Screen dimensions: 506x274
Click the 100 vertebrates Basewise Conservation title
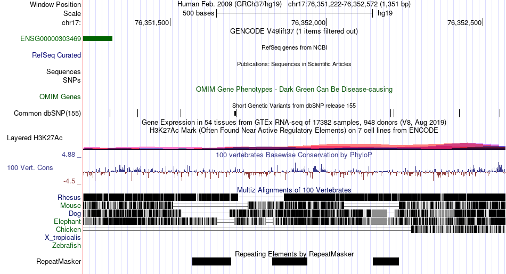(x=293, y=155)
